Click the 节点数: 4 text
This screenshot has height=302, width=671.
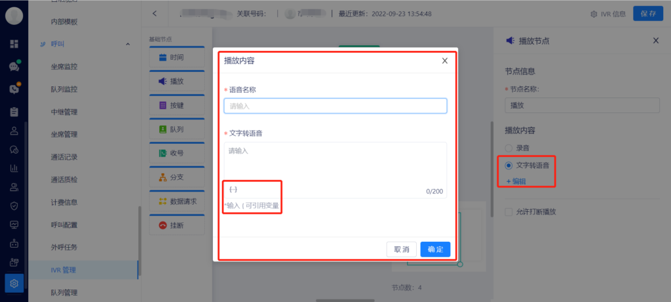[x=406, y=288]
